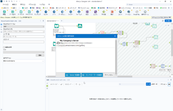Open the ファイル(F) menu
Screen dimensions: 173x111
[x=5, y=5]
